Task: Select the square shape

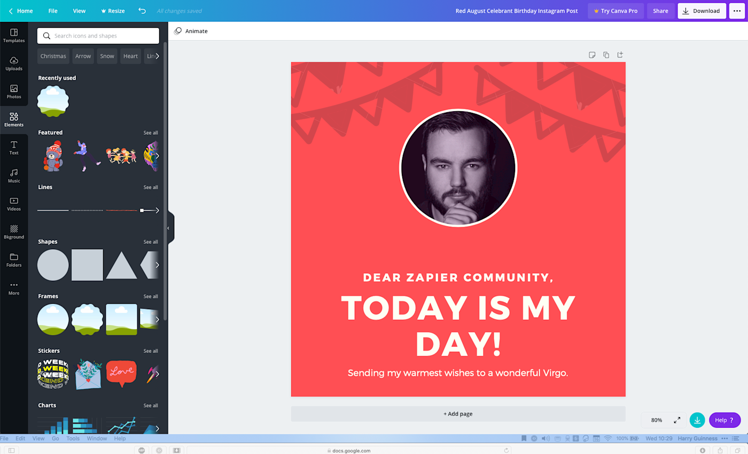Action: point(87,265)
